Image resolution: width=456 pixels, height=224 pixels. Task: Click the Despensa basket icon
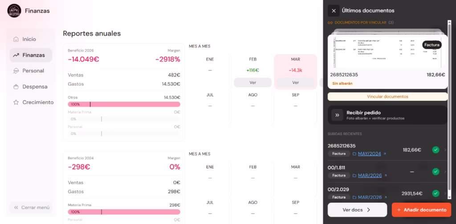click(16, 87)
